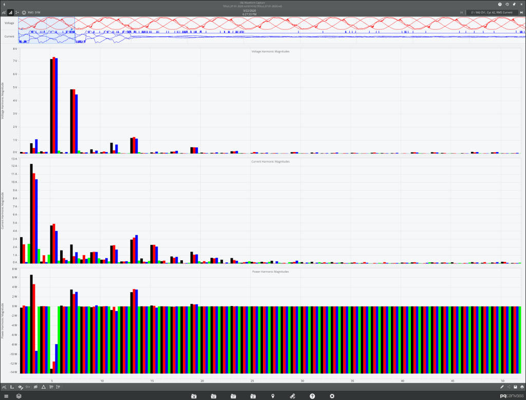Click the delta triangle icon in the bottom toolbar

click(44, 387)
